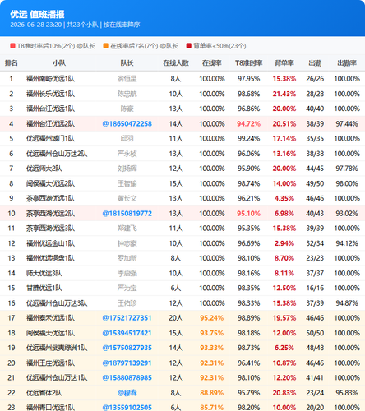The width and height of the screenshot is (365, 411).
Task: Select team 茶亭西湖优远3队 in row 11
Action: tap(50, 229)
